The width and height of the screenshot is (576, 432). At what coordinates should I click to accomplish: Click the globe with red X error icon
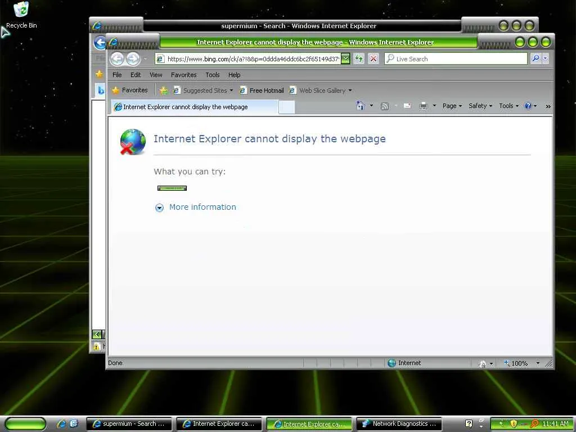click(x=133, y=142)
